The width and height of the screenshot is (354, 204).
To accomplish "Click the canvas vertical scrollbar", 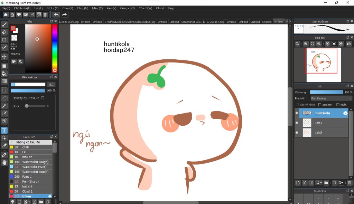I will coord(290,107).
